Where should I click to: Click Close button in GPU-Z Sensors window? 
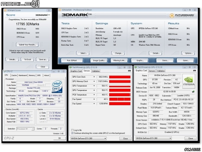(125, 139)
